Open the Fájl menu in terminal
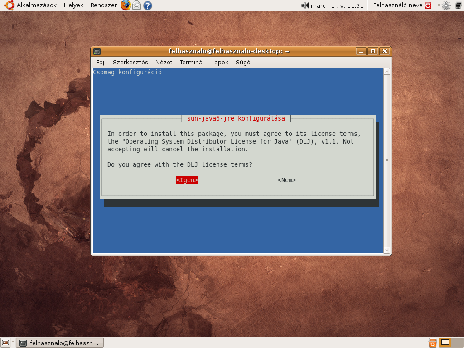 101,63
